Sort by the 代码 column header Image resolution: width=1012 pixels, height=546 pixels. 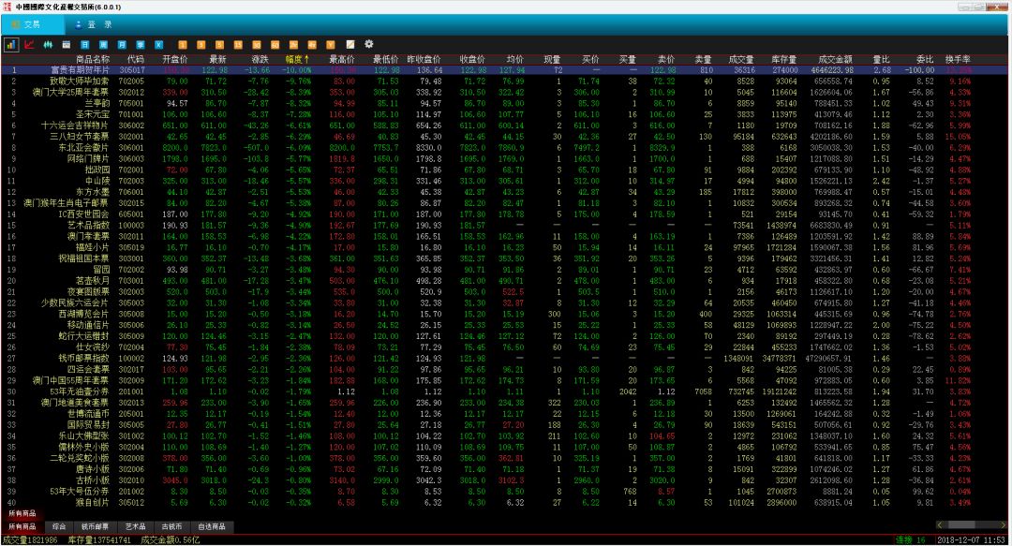point(136,59)
